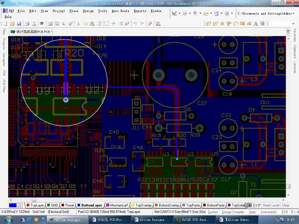
Task: Click the Print Preview icon
Action: (x=34, y=24)
